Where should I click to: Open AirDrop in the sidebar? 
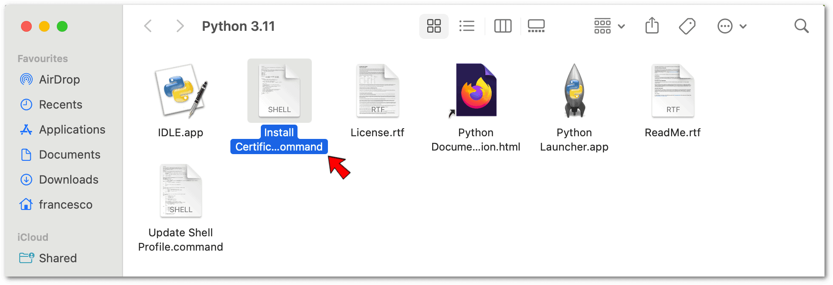[59, 80]
